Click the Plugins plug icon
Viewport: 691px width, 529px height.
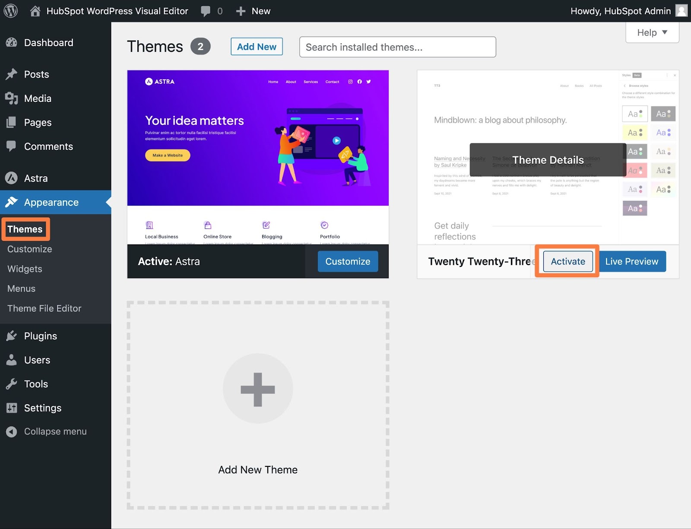(x=12, y=336)
